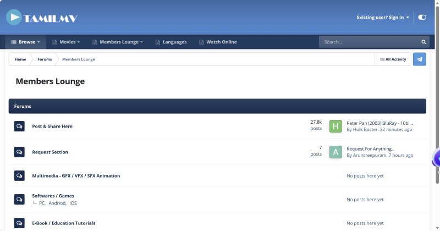Open All Activity stream
The height and width of the screenshot is (231, 440).
[x=393, y=59]
